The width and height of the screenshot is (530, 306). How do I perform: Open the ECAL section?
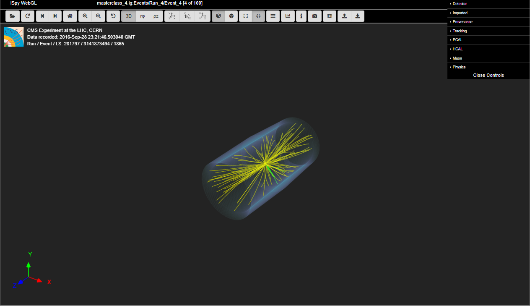[x=457, y=40]
